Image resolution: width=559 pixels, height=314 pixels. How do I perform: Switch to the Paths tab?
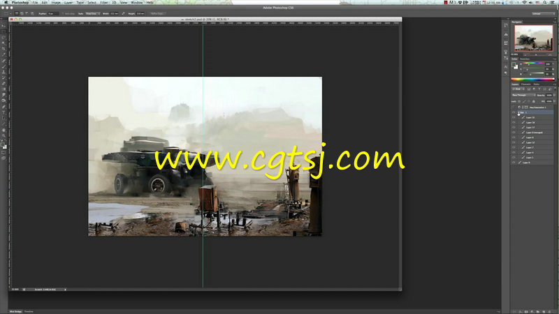536,84
